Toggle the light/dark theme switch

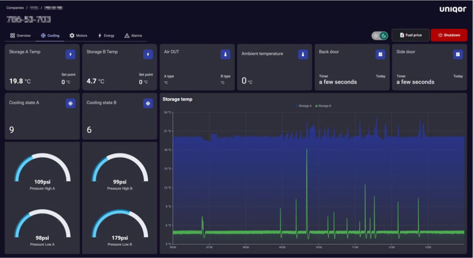pos(380,36)
